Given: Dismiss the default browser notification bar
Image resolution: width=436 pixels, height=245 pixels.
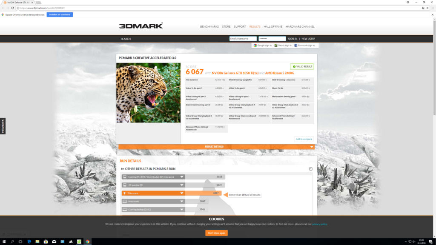Looking at the screenshot, I should pyautogui.click(x=433, y=15).
